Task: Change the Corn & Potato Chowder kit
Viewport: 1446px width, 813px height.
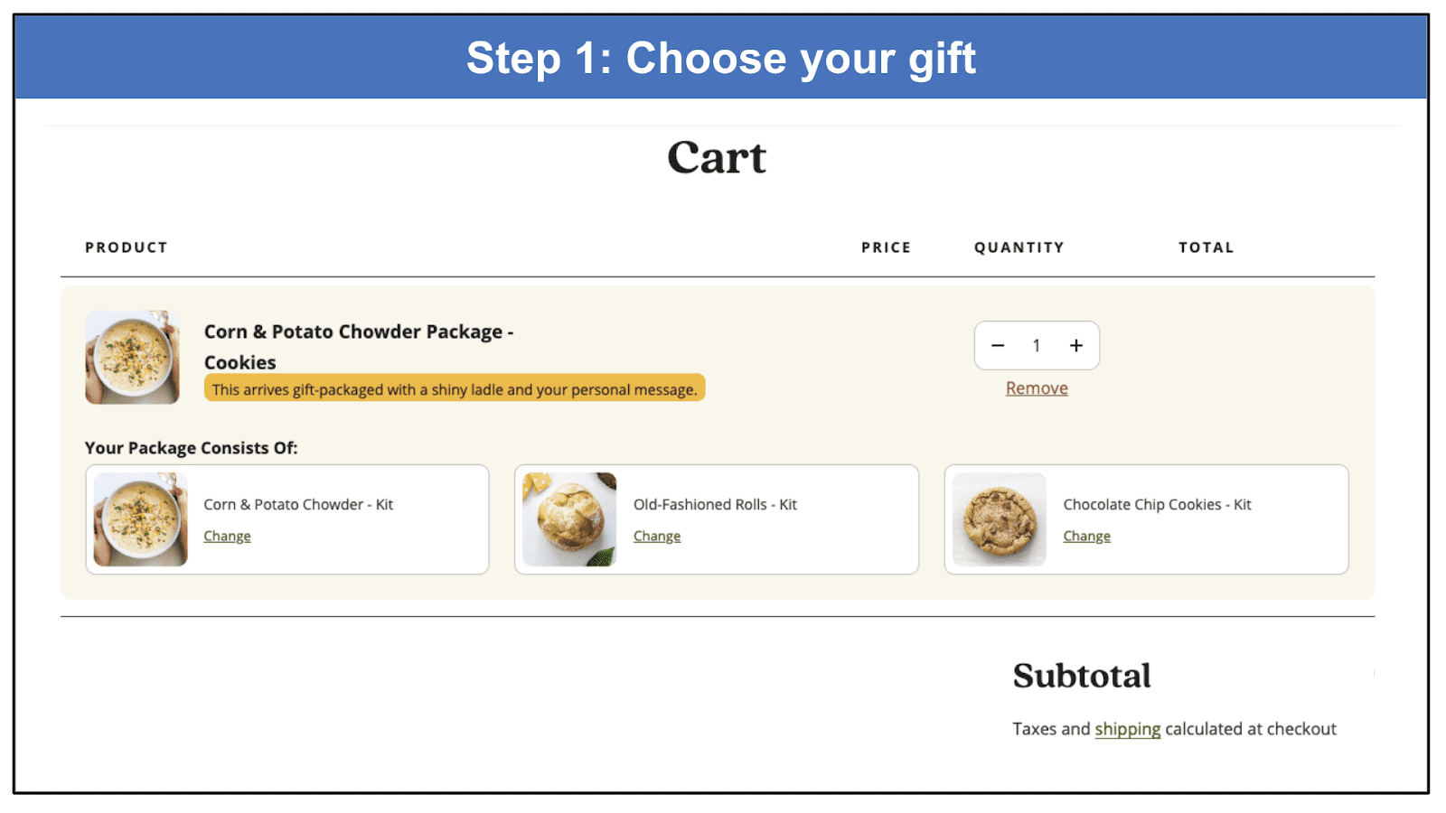Action: pos(227,536)
